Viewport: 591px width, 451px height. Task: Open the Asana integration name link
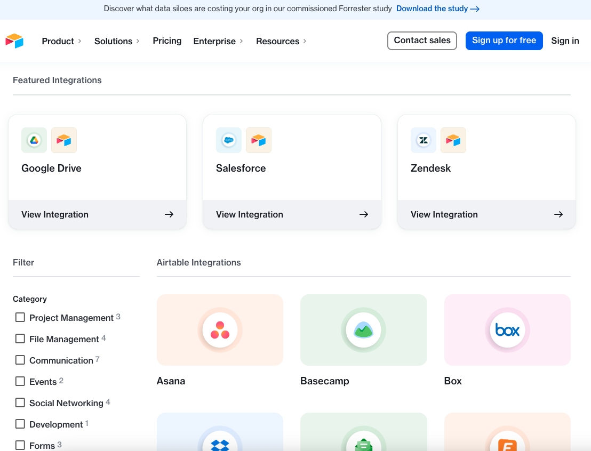click(171, 381)
